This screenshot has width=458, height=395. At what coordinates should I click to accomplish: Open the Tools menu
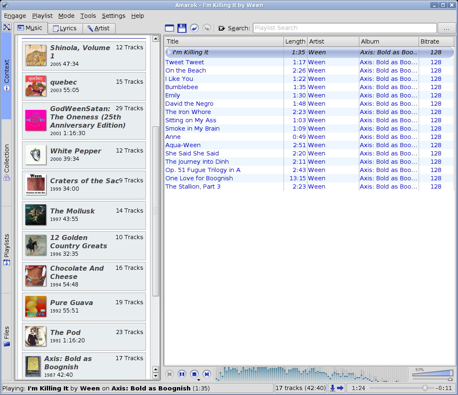tap(88, 16)
